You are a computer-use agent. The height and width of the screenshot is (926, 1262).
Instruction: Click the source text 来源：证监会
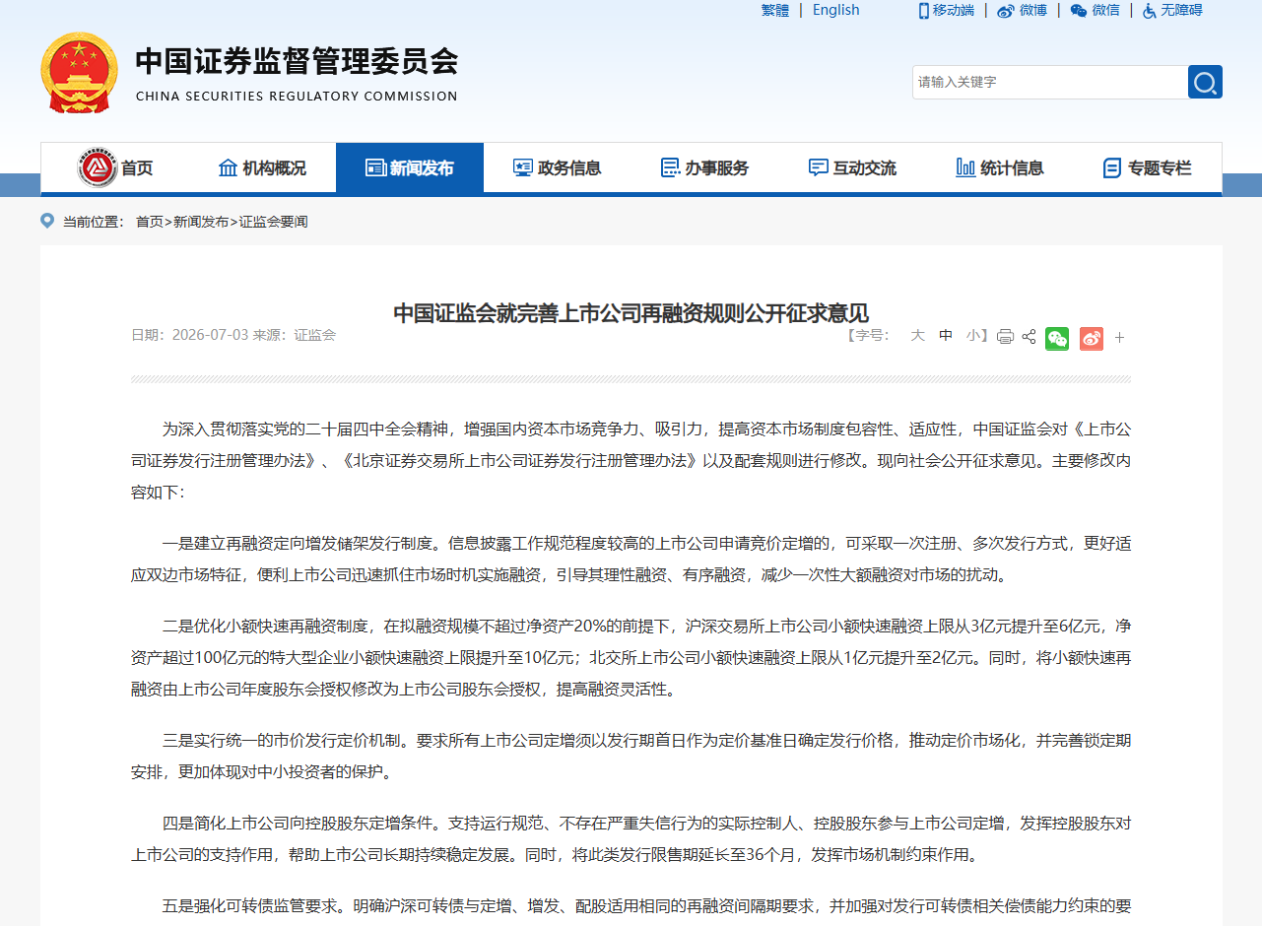295,335
